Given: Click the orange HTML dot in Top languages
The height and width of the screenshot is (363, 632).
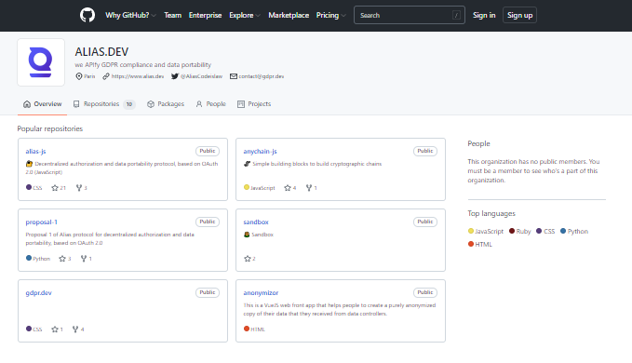Looking at the screenshot, I should (471, 244).
